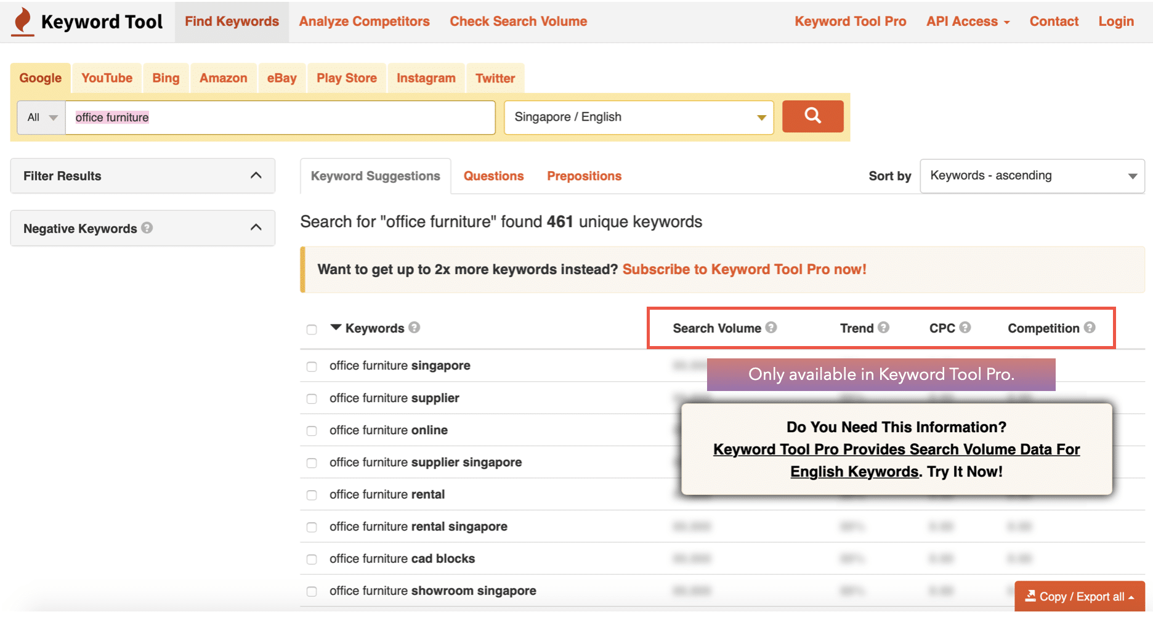The height and width of the screenshot is (617, 1153).
Task: Click the CPC column header
Action: click(x=942, y=328)
